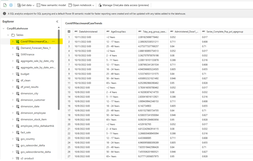Viewport: 253px width, 161px height.
Task: Select row number 27 in the table
Action: (x=69, y=156)
